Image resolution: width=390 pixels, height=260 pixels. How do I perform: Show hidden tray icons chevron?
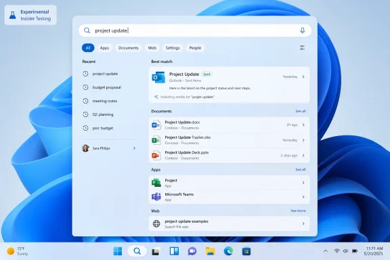[325, 251]
